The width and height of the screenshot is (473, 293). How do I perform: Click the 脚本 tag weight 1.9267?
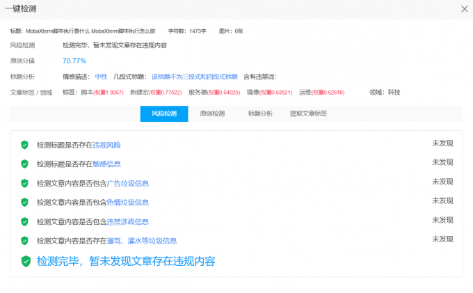pyautogui.click(x=109, y=93)
